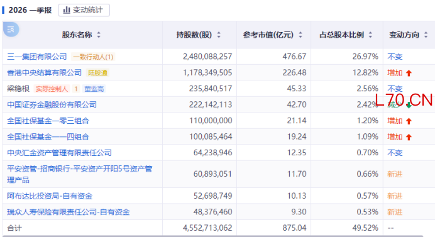Sort by 占总股本比例 column arrows
Image resolution: width=435 pixels, height=237 pixels.
tap(370, 35)
